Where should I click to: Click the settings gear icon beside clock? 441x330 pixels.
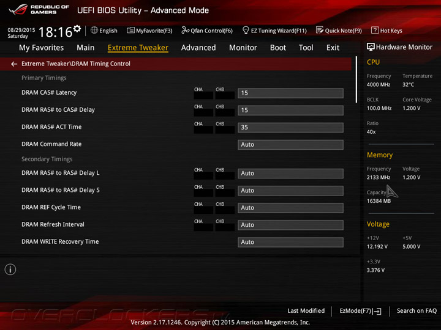tap(77, 29)
